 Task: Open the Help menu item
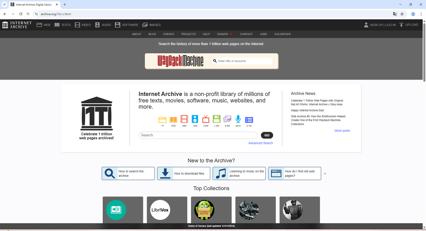tap(206, 34)
